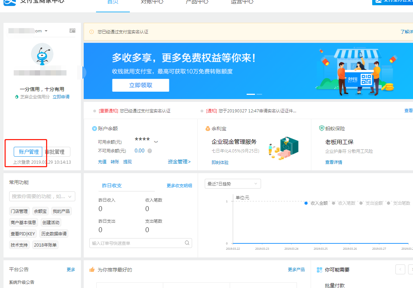Click the 输入订单号快速查单 input field
Screen dimensions: 413x288
tap(137, 243)
